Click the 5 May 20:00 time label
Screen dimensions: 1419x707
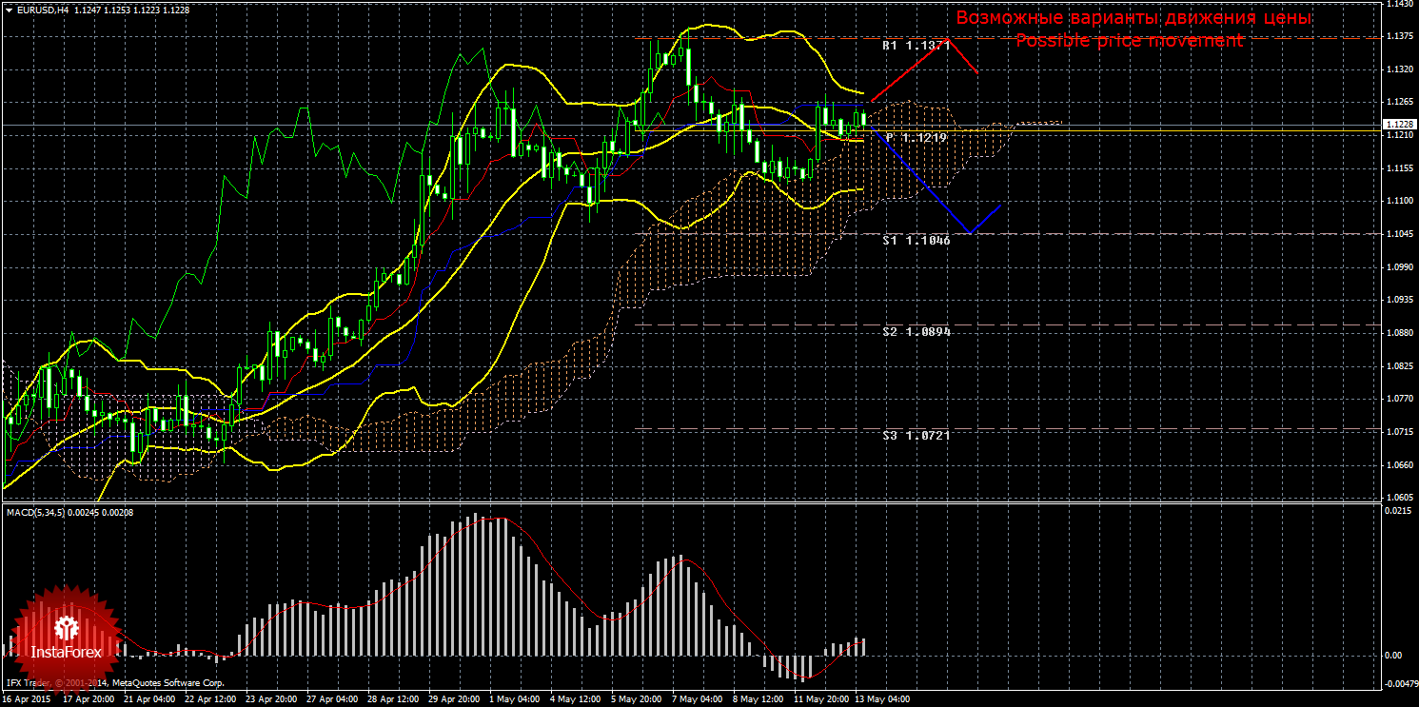635,699
